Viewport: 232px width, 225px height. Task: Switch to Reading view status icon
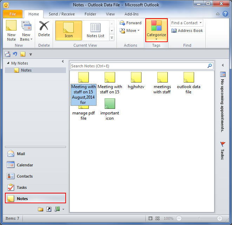click(x=158, y=218)
